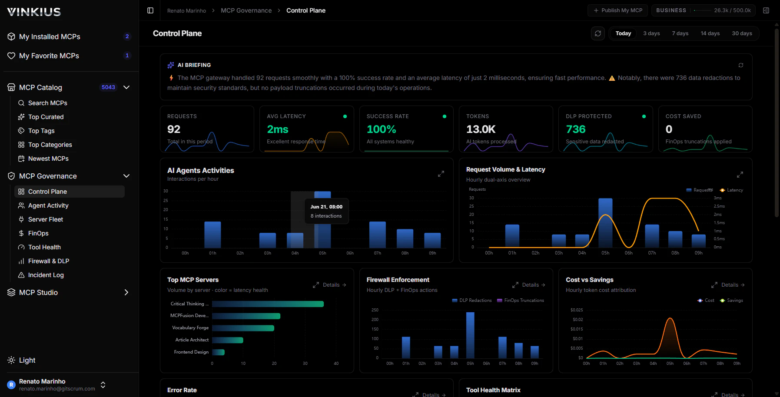Click the 5043 MCP Catalog count badge
This screenshot has height=397, width=780.
coord(108,87)
